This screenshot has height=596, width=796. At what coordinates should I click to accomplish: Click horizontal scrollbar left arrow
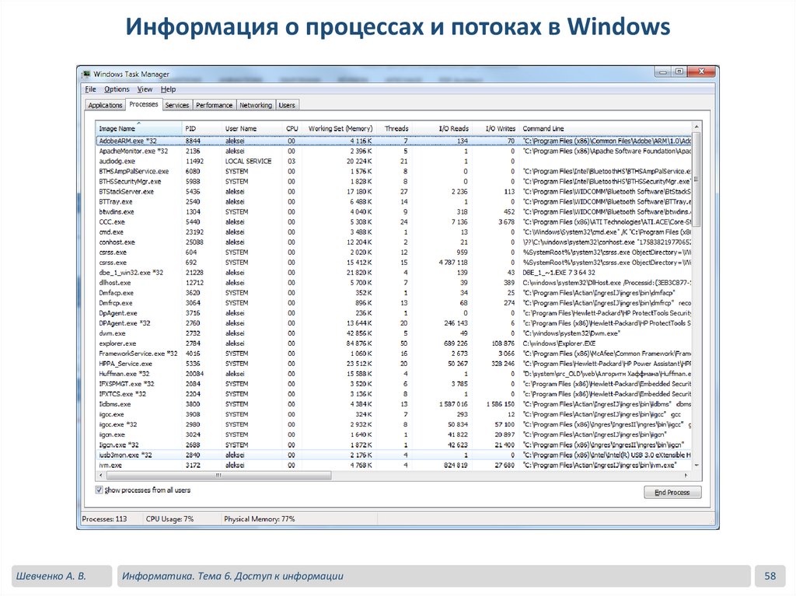click(x=101, y=476)
